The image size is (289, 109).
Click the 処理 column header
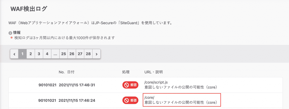click(126, 72)
